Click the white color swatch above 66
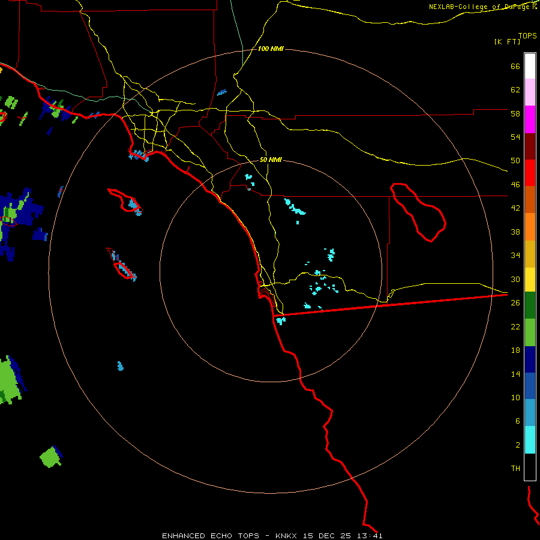 coord(530,66)
